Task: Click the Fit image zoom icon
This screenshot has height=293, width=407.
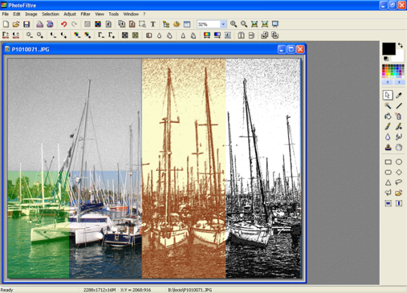Action: coord(254,24)
